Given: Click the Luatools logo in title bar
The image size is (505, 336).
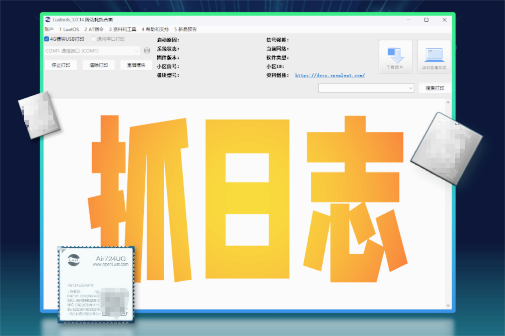Looking at the screenshot, I should point(48,20).
